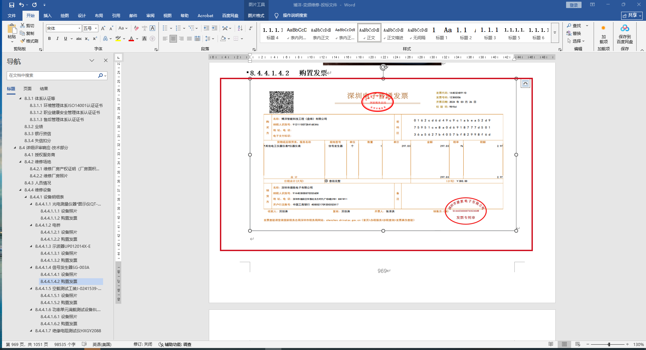Click the Shrink Font icon
This screenshot has height=350, width=646.
coord(111,28)
